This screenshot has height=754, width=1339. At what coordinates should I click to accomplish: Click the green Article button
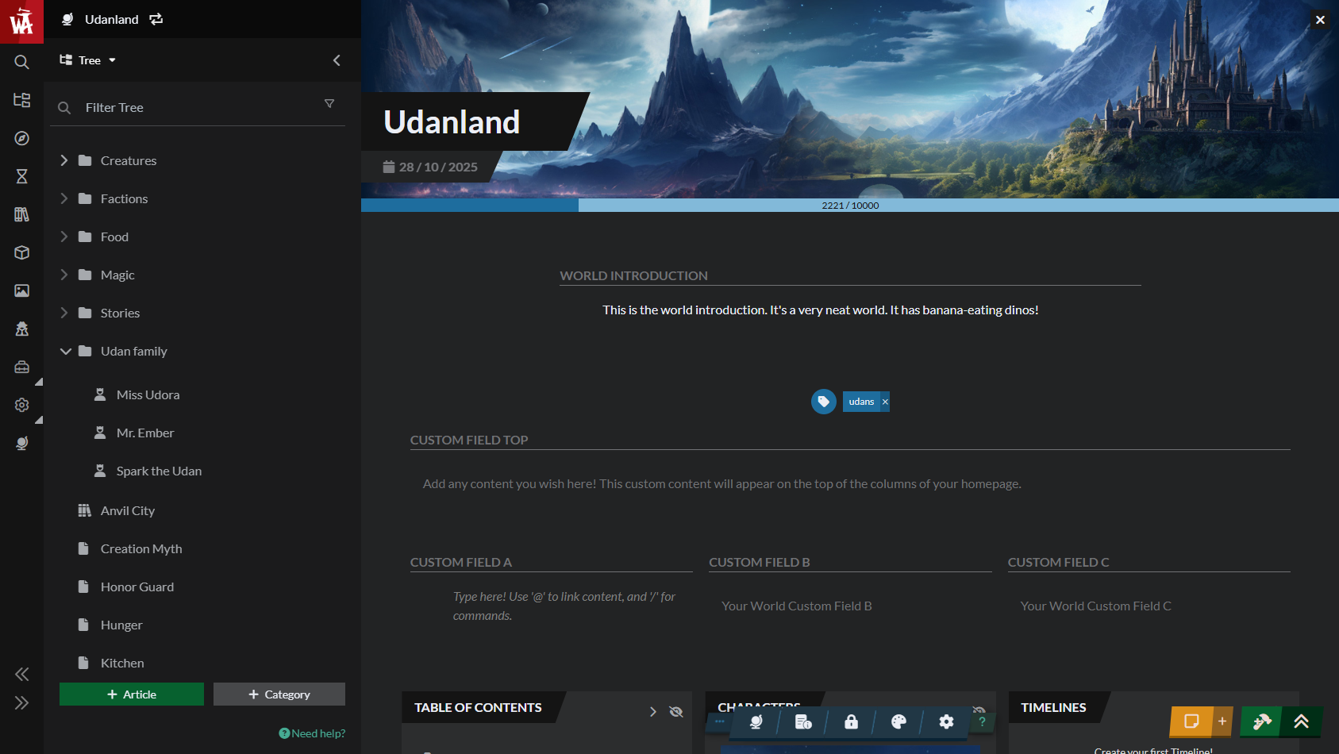click(x=132, y=694)
